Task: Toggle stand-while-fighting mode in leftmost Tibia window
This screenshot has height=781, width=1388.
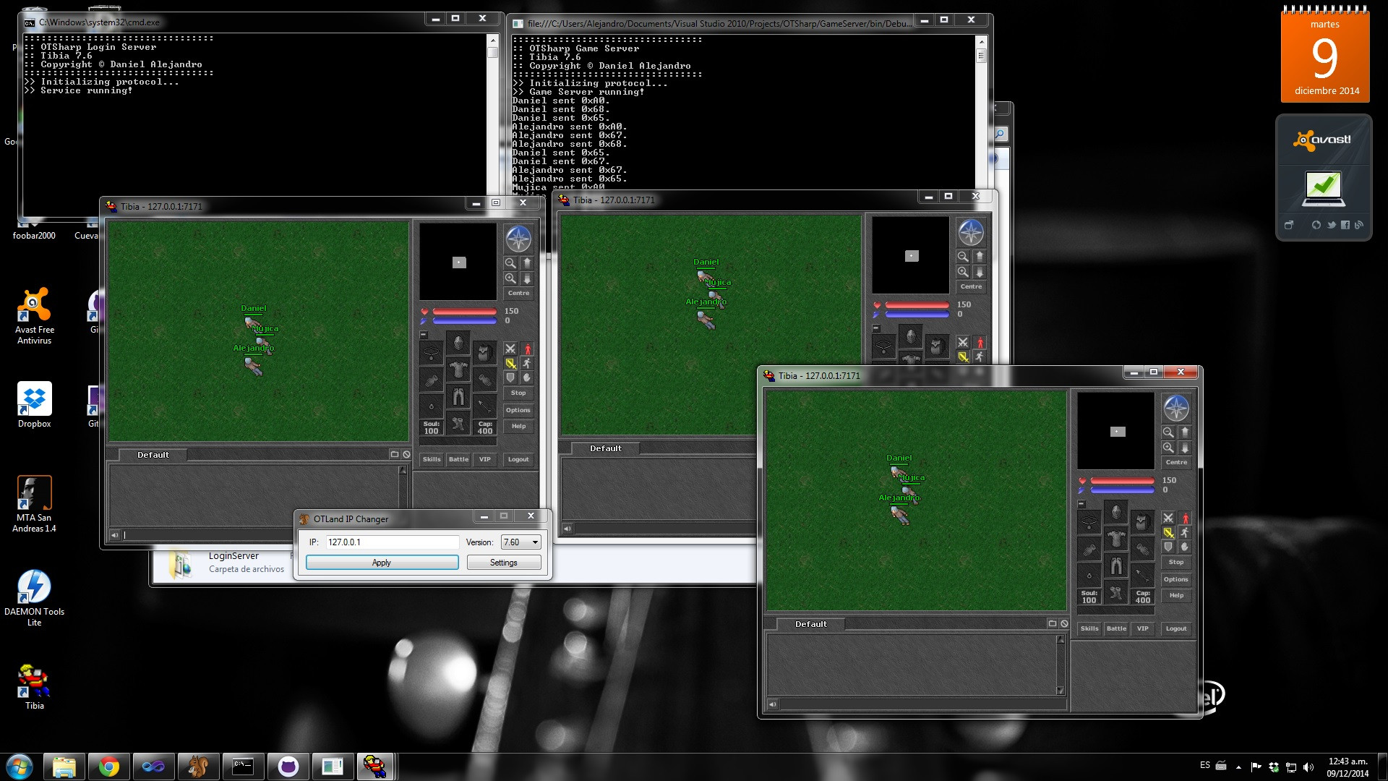Action: [527, 349]
